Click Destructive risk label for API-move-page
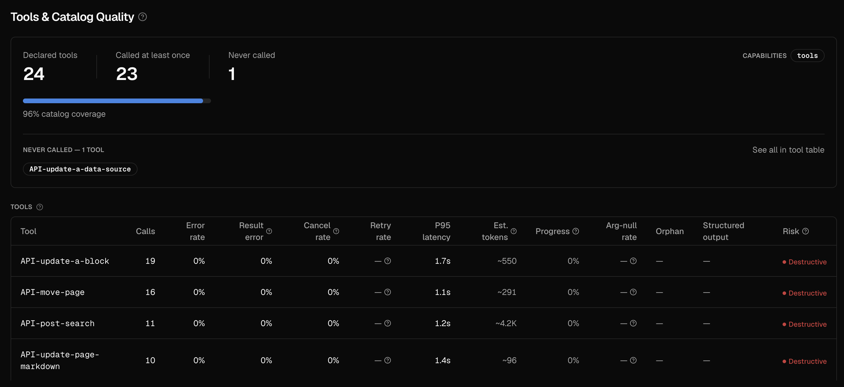The image size is (844, 387). (804, 293)
